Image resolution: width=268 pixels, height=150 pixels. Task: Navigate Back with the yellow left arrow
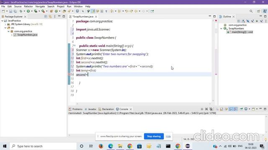[x=136, y=11]
